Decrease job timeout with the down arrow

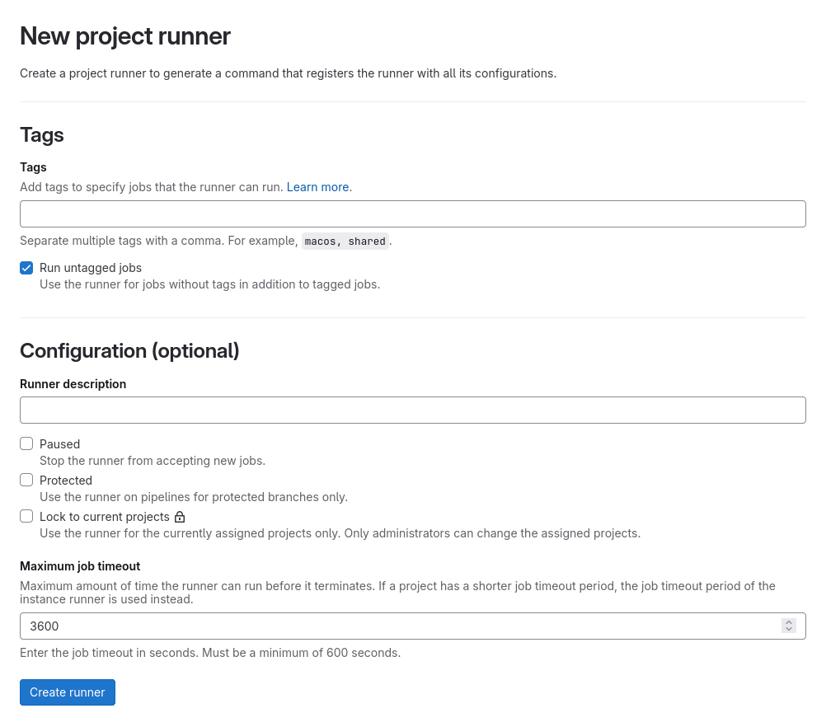point(789,630)
